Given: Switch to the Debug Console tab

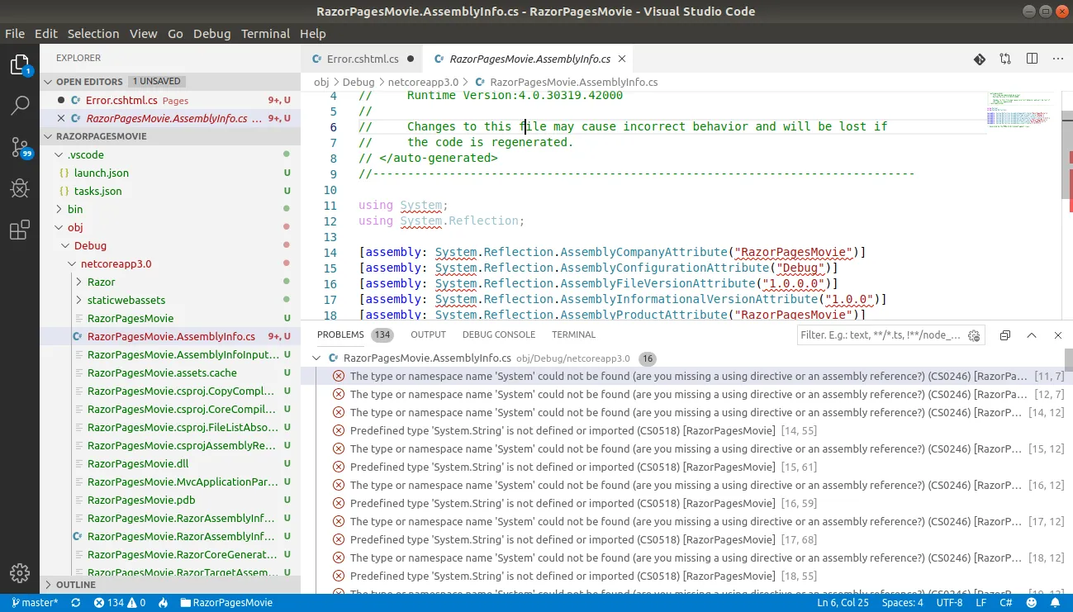Looking at the screenshot, I should tap(498, 334).
